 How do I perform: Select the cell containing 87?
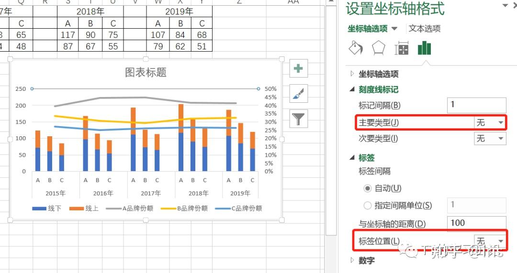pos(67,46)
